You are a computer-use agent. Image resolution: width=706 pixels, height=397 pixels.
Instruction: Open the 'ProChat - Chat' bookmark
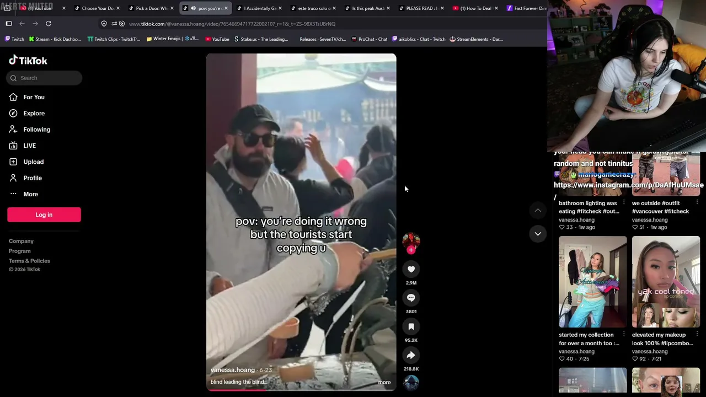coord(369,39)
